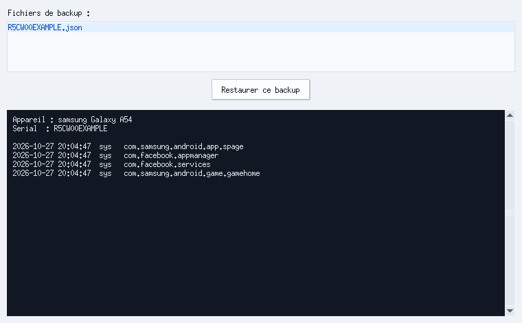Select the R5CW00EXAMPLE.json backup file

261,27
